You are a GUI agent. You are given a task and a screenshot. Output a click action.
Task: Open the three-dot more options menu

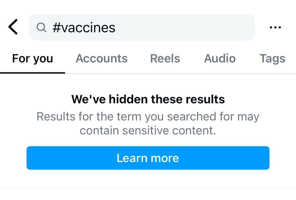pyautogui.click(x=275, y=27)
